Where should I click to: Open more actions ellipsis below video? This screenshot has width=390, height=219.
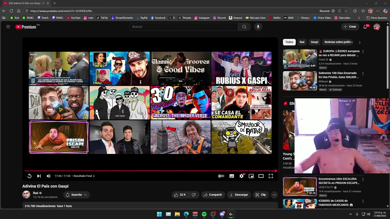point(275,195)
